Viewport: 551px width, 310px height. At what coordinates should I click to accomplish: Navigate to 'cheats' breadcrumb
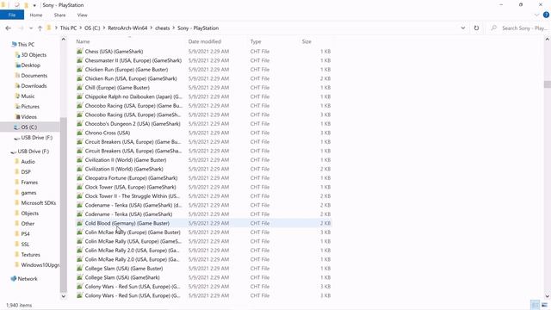click(x=163, y=28)
